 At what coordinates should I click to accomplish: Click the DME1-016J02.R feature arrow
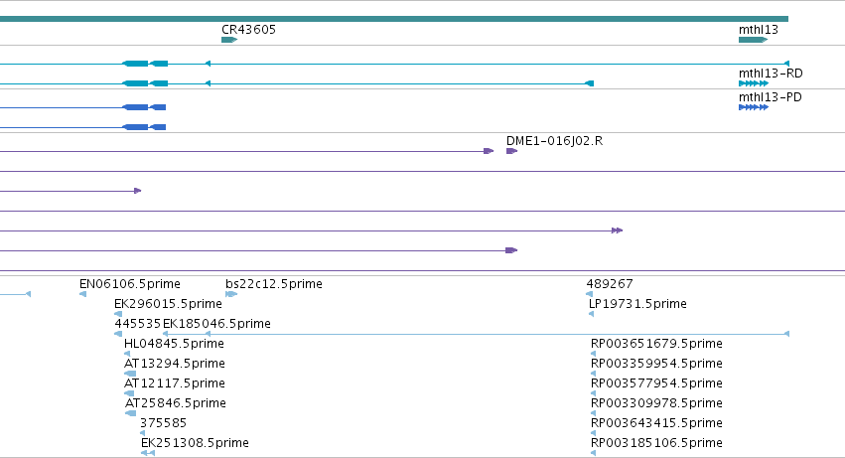[x=511, y=151]
